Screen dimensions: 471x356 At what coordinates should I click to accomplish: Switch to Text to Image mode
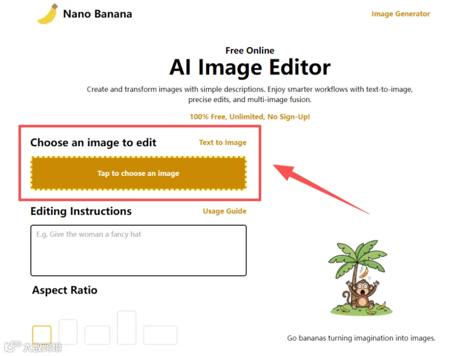222,142
